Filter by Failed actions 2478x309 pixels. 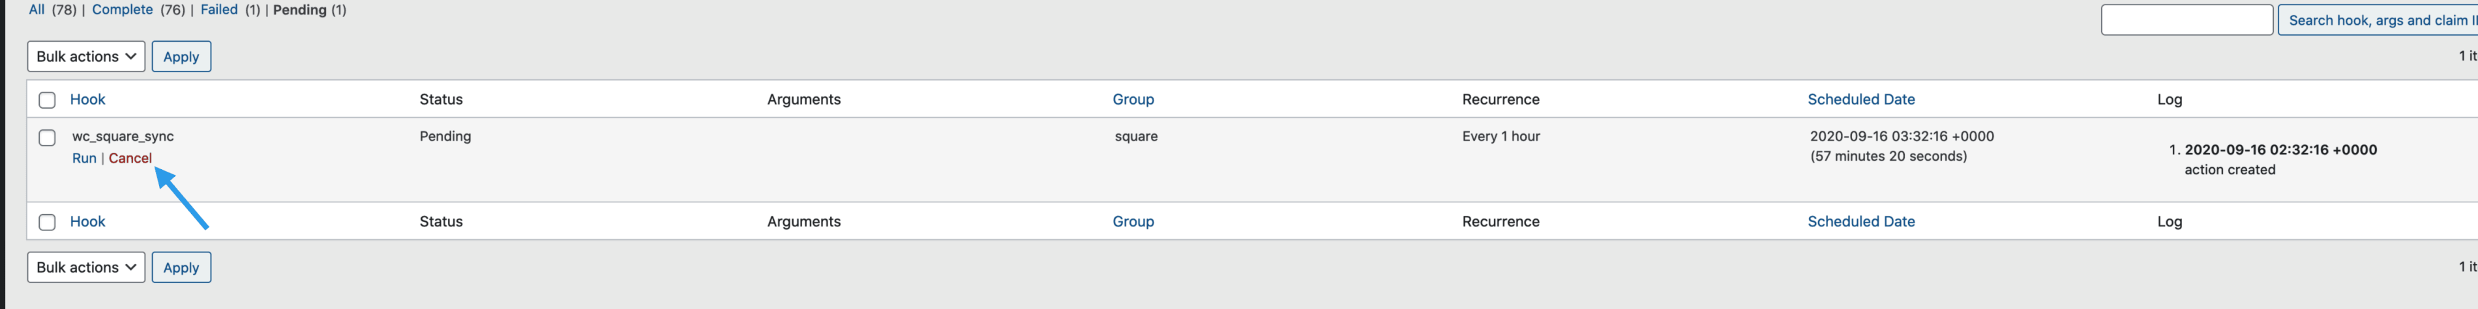point(218,10)
